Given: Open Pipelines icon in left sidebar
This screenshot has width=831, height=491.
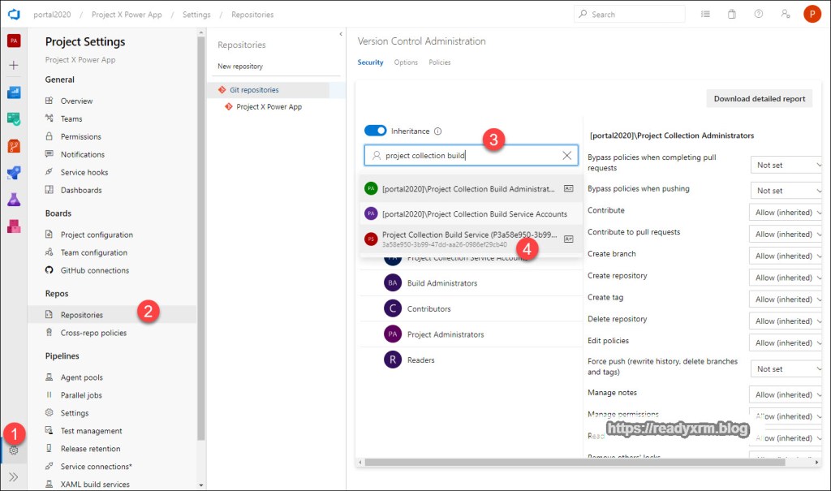Looking at the screenshot, I should click(x=14, y=172).
